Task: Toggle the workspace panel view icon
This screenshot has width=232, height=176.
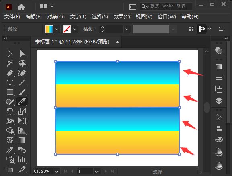Action: tap(133, 7)
